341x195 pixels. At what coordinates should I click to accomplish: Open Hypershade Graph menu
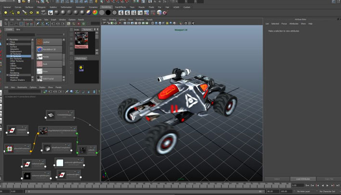(x=53, y=20)
